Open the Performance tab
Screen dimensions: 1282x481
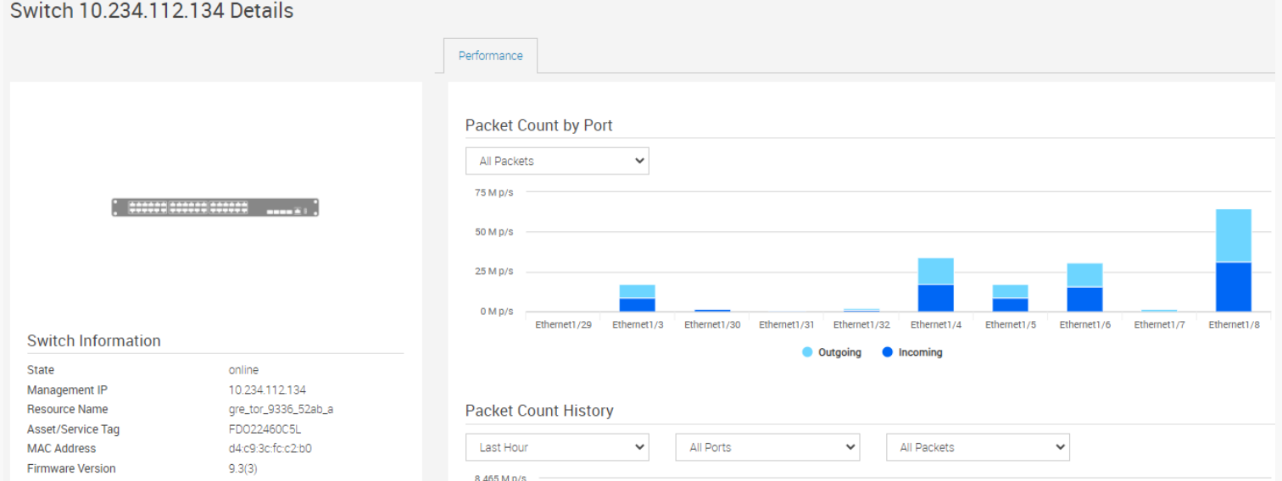[x=490, y=56]
